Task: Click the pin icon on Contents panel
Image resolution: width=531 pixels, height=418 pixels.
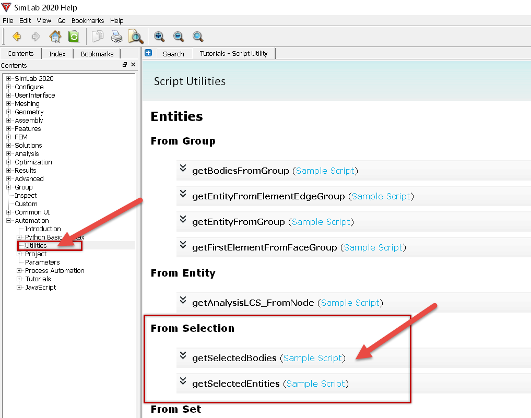Action: pyautogui.click(x=124, y=65)
